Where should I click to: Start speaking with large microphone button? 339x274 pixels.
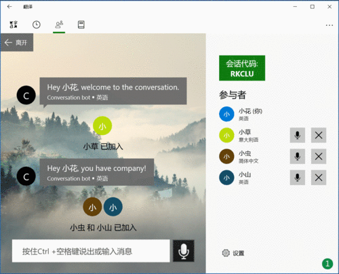(x=184, y=251)
